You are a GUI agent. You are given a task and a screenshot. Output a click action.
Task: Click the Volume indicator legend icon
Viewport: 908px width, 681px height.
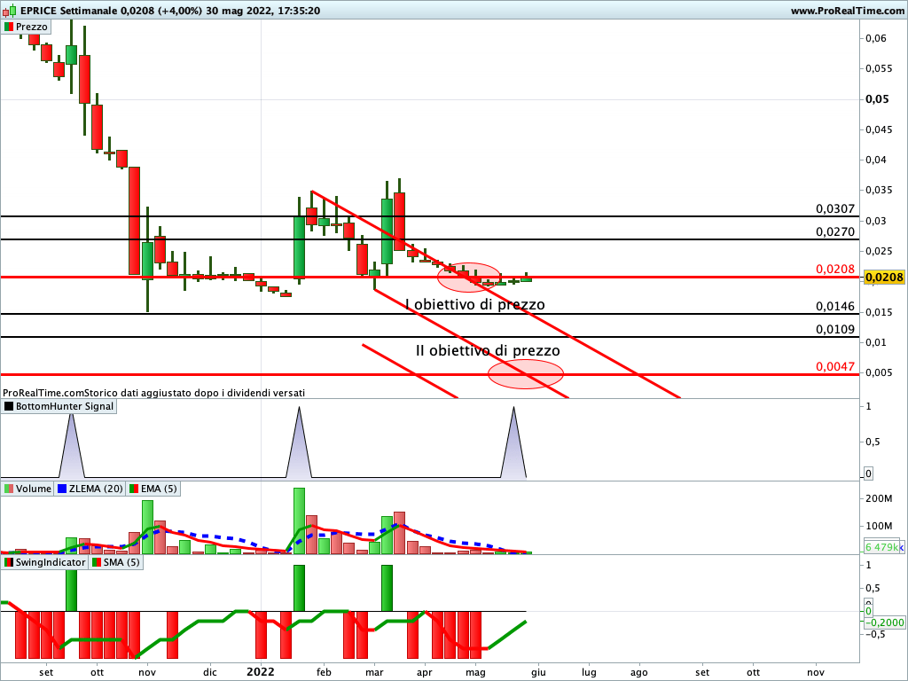tap(9, 489)
